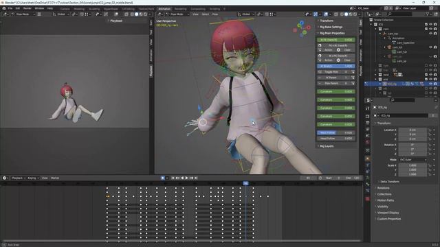The height and width of the screenshot is (247, 440).
Task: Collapse the cam collection in outliner
Action: coord(376,29)
